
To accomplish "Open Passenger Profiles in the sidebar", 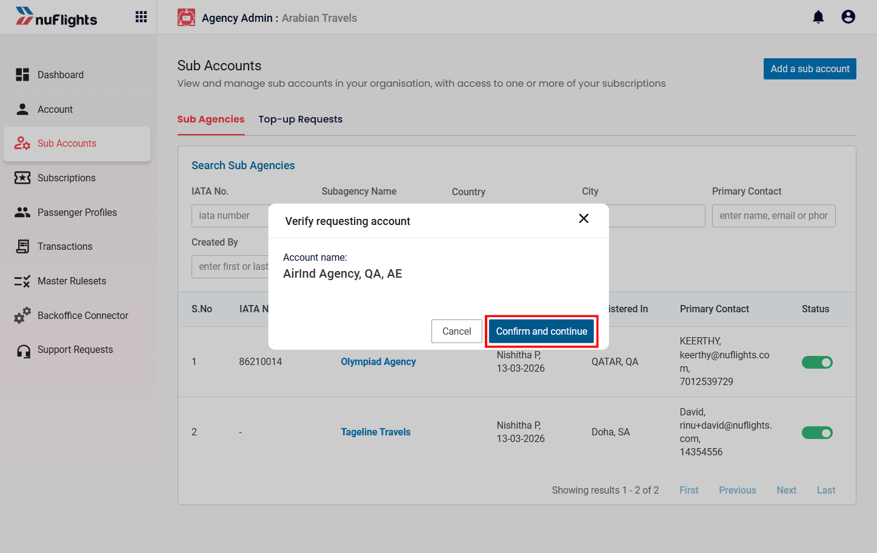I will pos(77,212).
